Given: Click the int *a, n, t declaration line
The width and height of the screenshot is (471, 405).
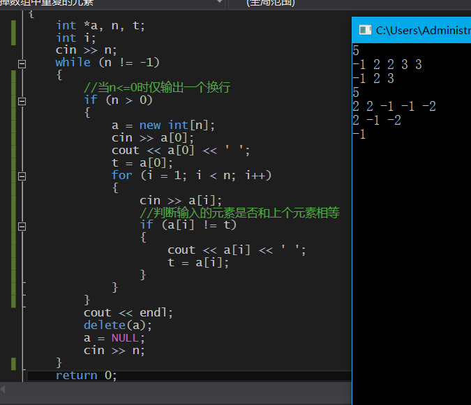Looking at the screenshot, I should (x=100, y=25).
